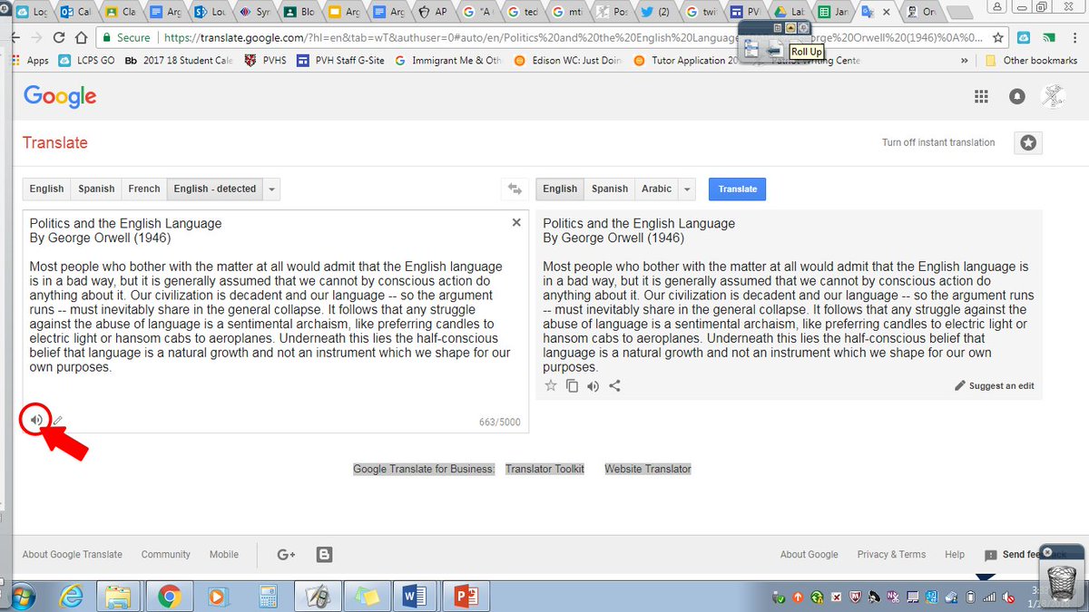Clear the source text with the X

pos(516,222)
